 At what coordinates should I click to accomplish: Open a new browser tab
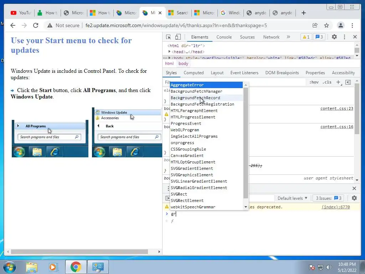point(304,13)
